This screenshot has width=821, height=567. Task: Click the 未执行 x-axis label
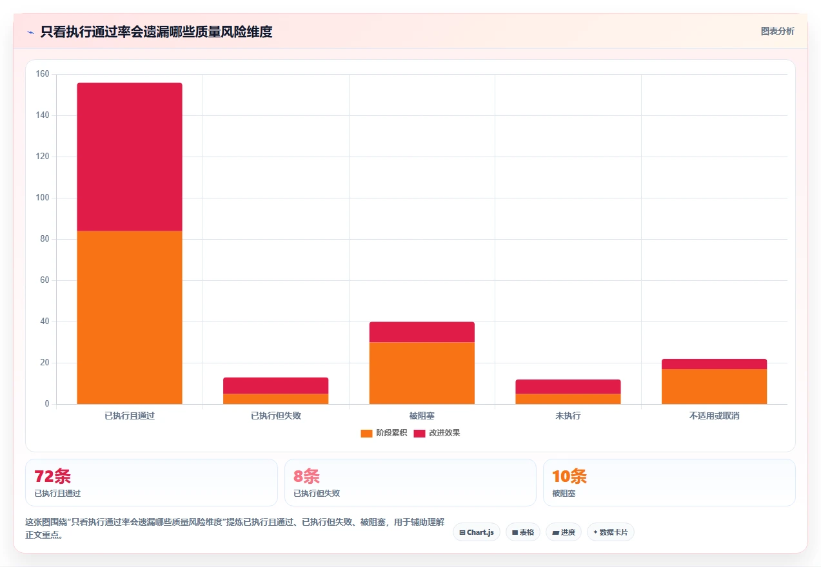[x=568, y=416]
